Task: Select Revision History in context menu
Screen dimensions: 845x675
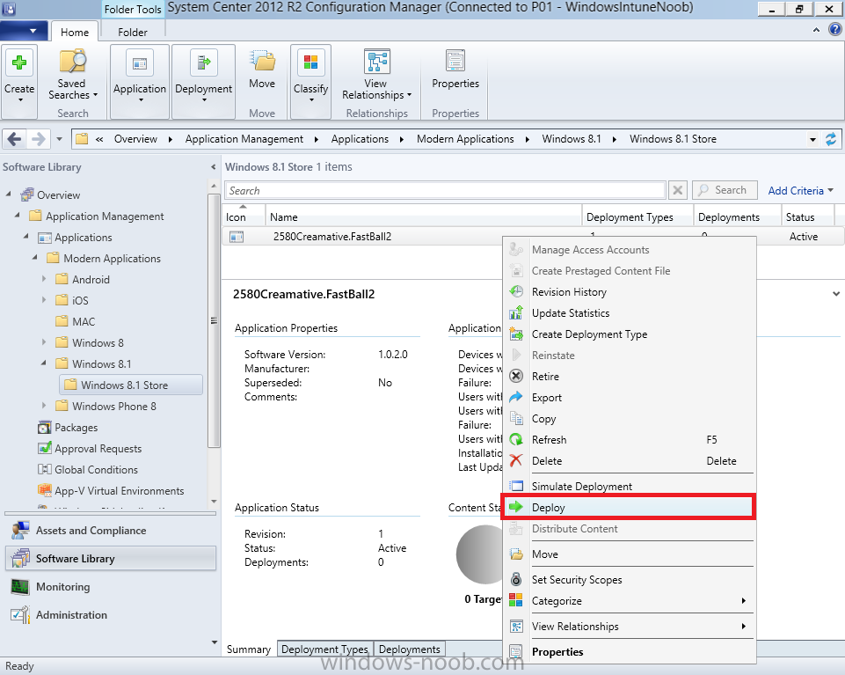Action: 629,292
